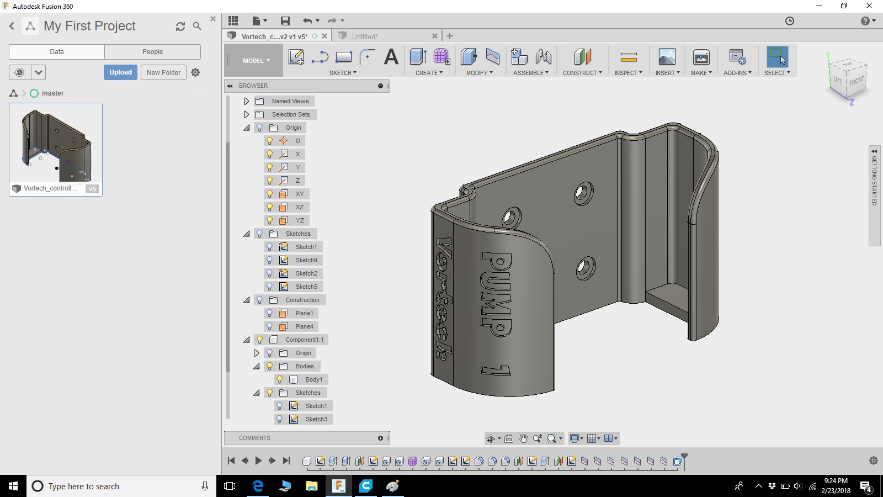Switch to the People tab

tap(152, 52)
